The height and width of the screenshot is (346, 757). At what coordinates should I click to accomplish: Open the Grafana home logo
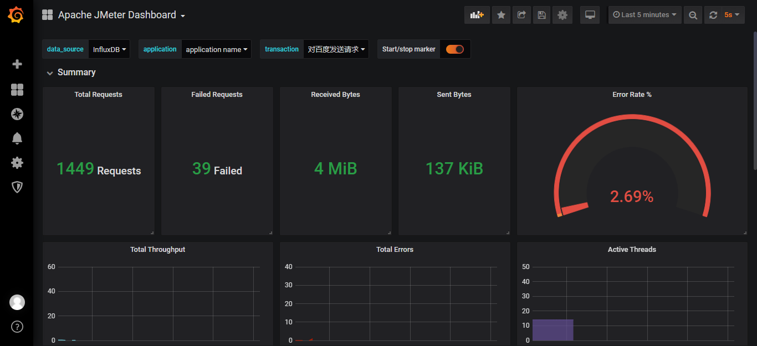pos(16,15)
